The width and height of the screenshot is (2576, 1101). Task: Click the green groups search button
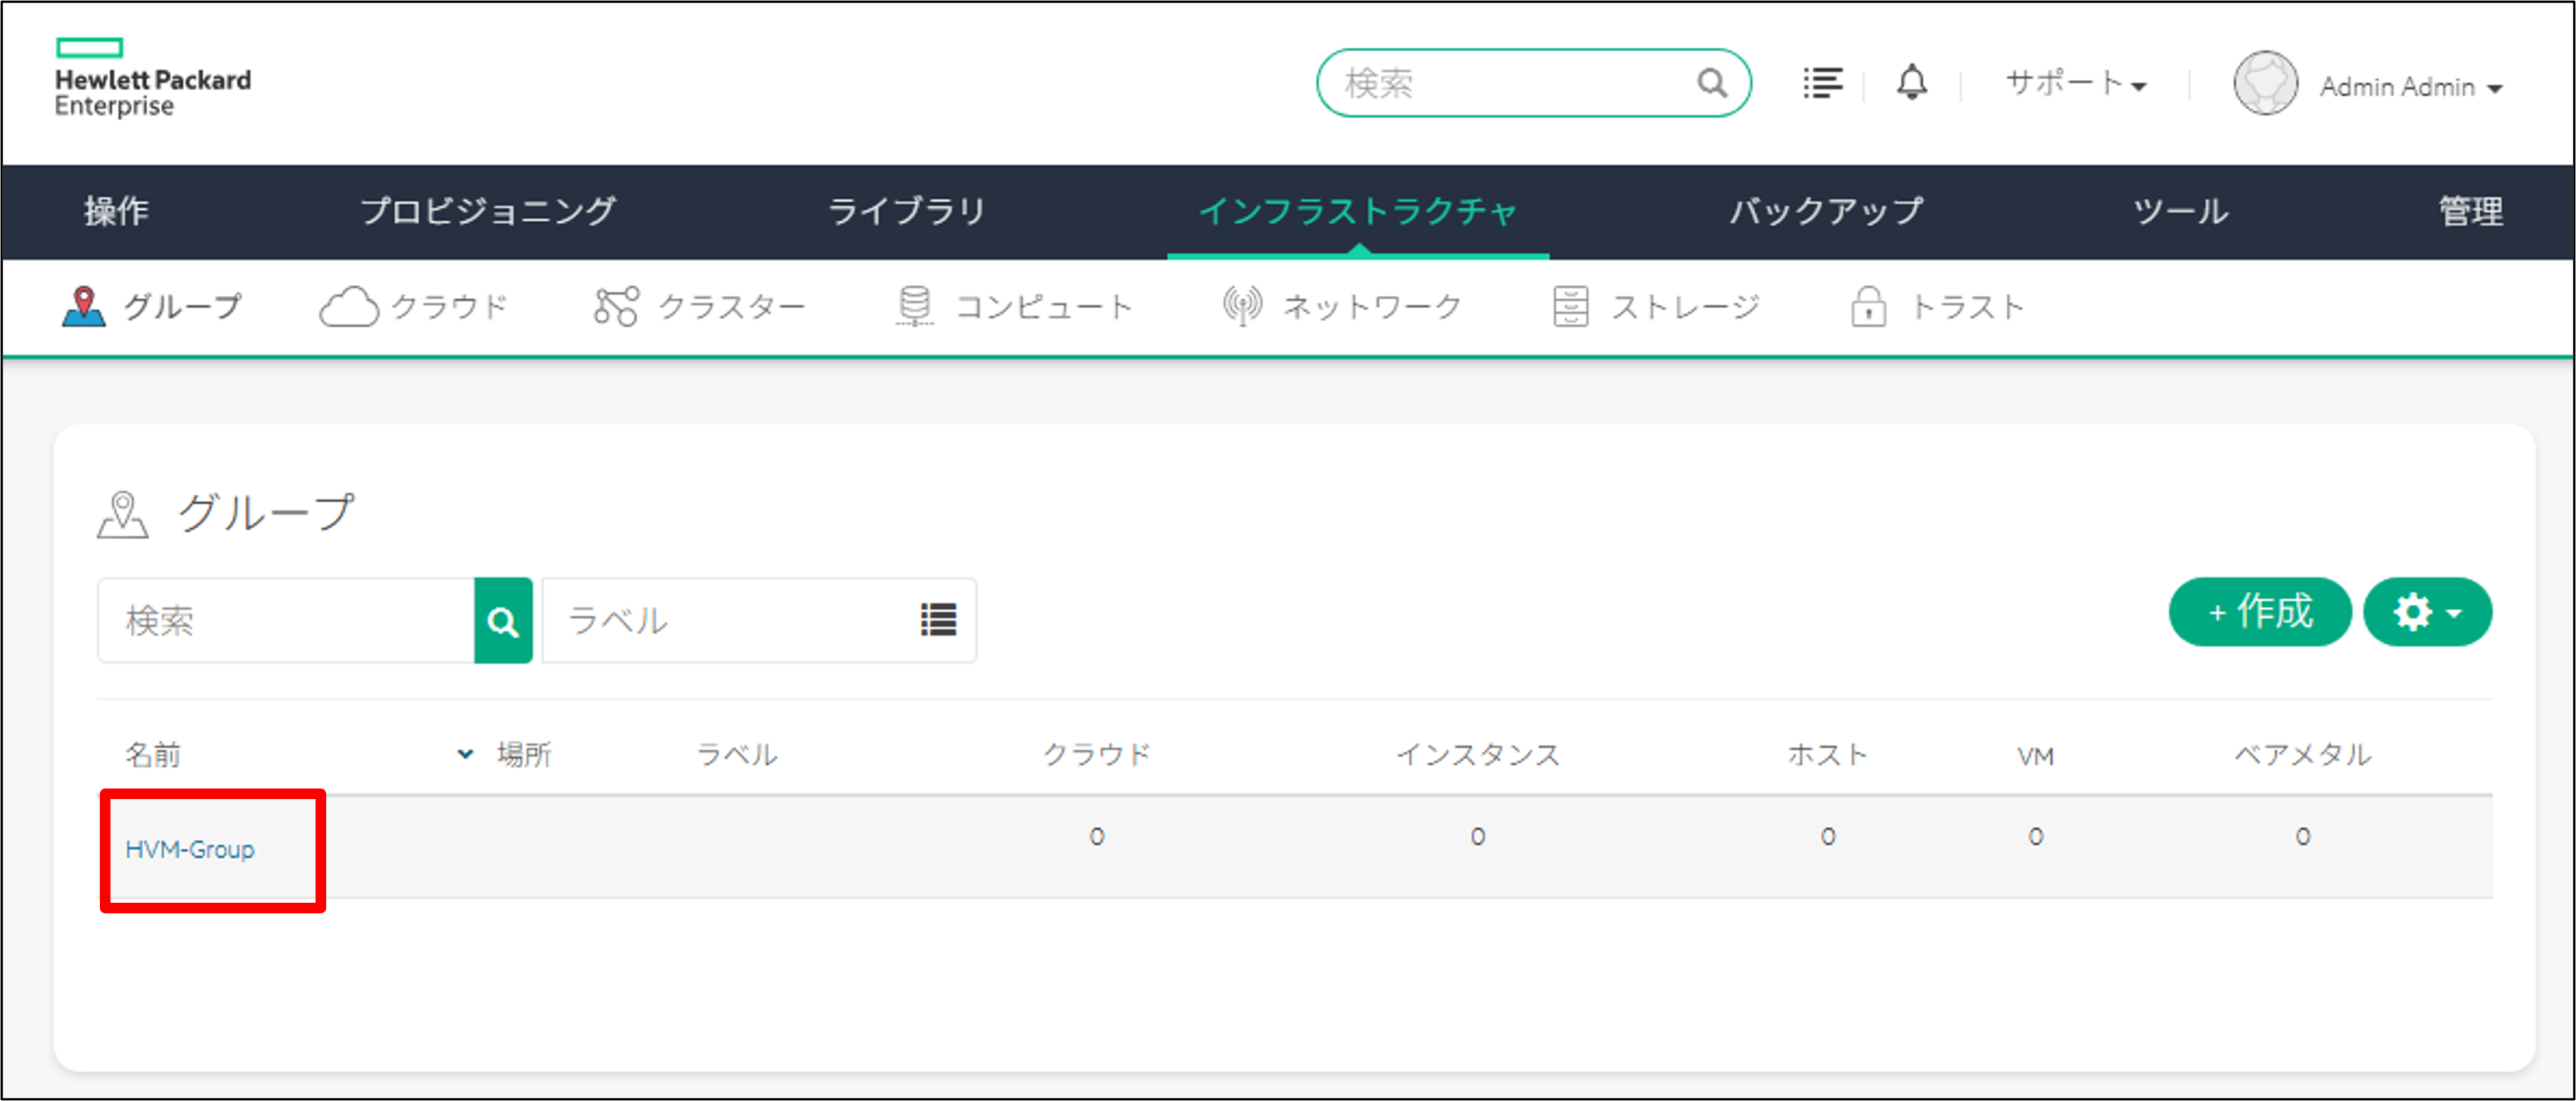tap(503, 621)
